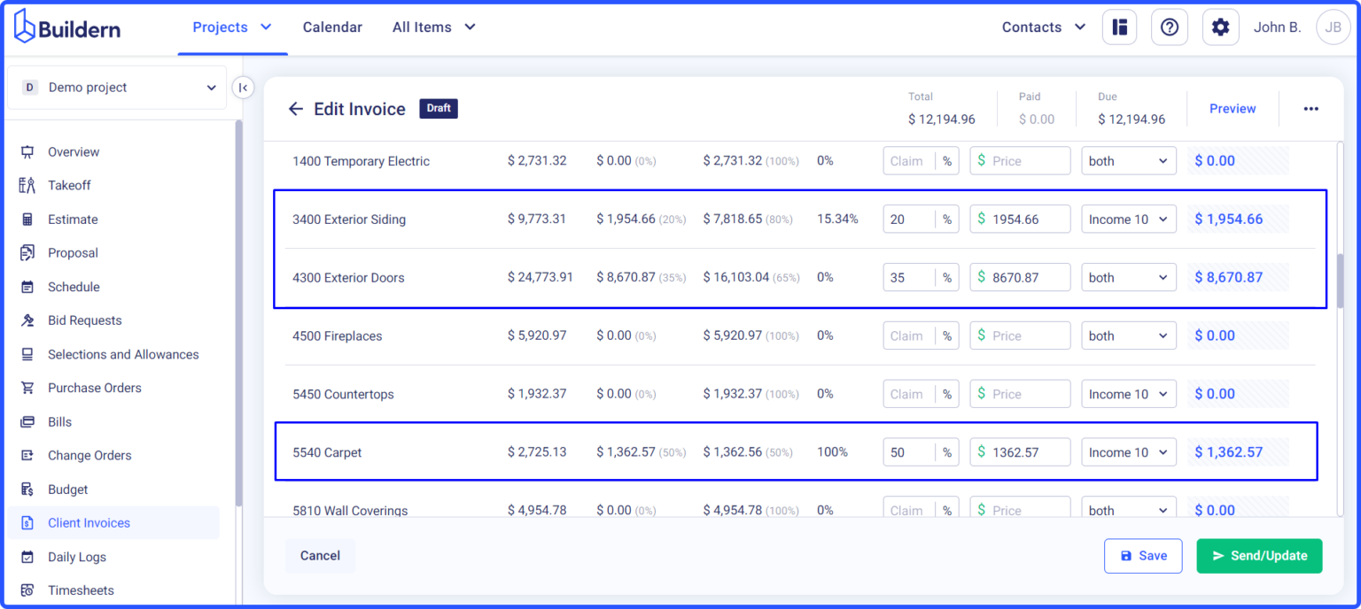Click the Preview link
This screenshot has height=609, width=1361.
point(1233,108)
